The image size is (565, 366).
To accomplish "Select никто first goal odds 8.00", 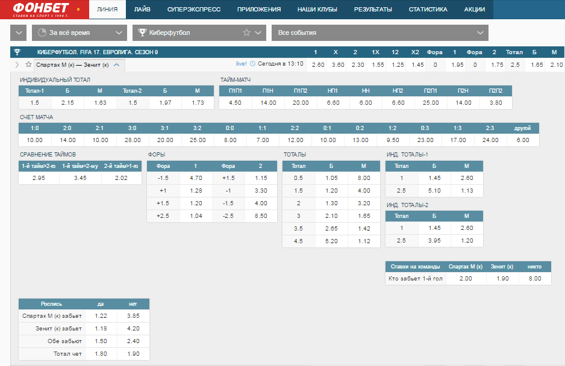I will [x=535, y=279].
